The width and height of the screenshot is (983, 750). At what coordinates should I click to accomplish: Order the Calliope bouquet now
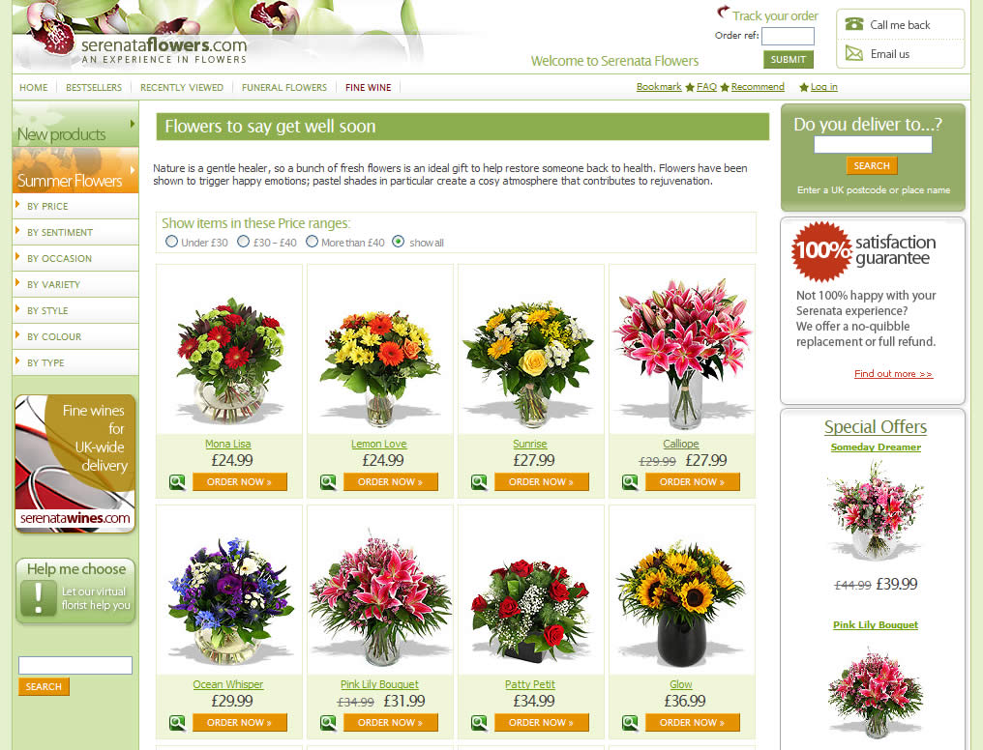point(692,482)
